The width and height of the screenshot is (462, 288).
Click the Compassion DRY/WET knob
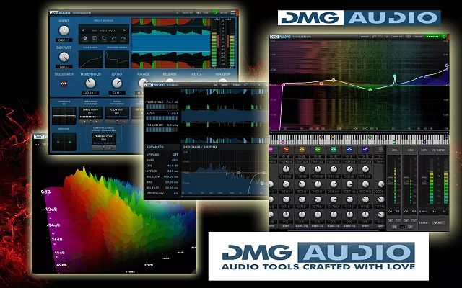[x=64, y=57]
